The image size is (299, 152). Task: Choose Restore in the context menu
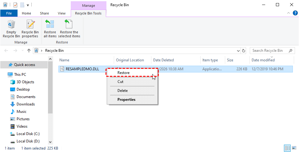pyautogui.click(x=124, y=73)
